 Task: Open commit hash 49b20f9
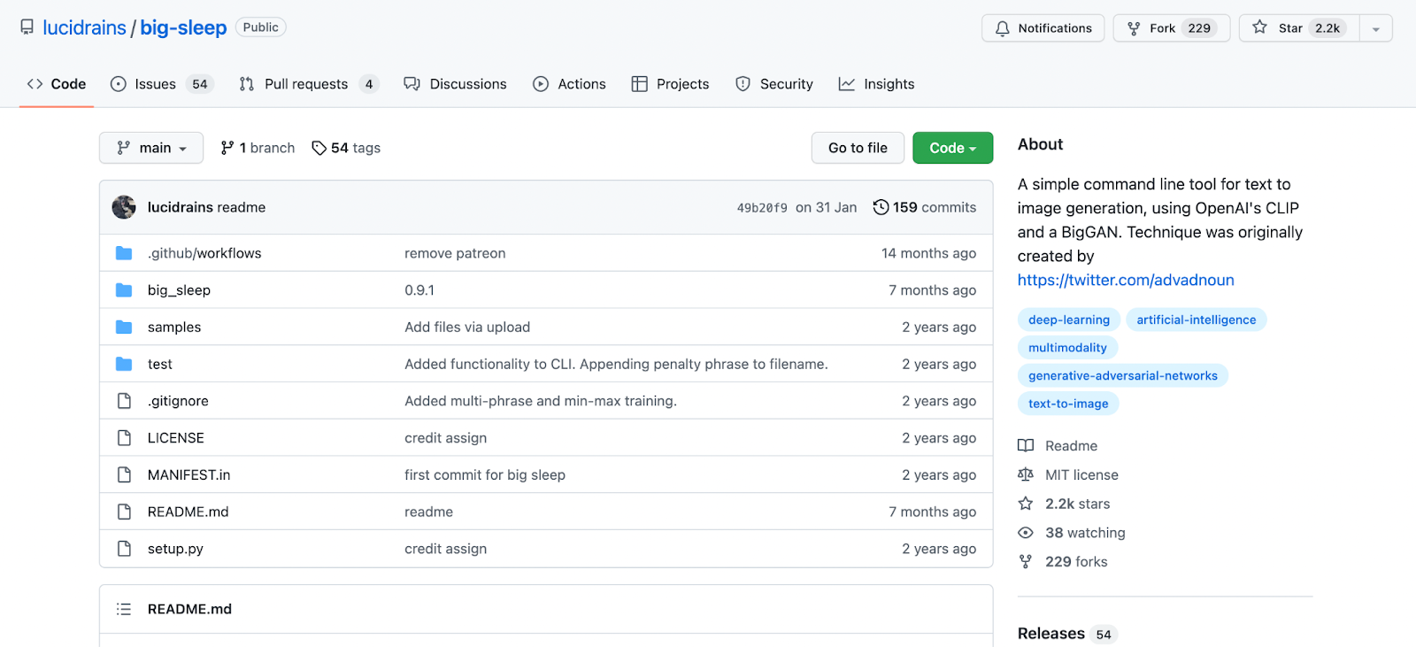pos(762,208)
